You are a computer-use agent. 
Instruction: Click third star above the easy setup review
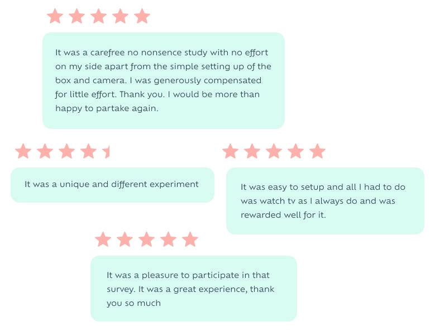pyautogui.click(x=274, y=151)
